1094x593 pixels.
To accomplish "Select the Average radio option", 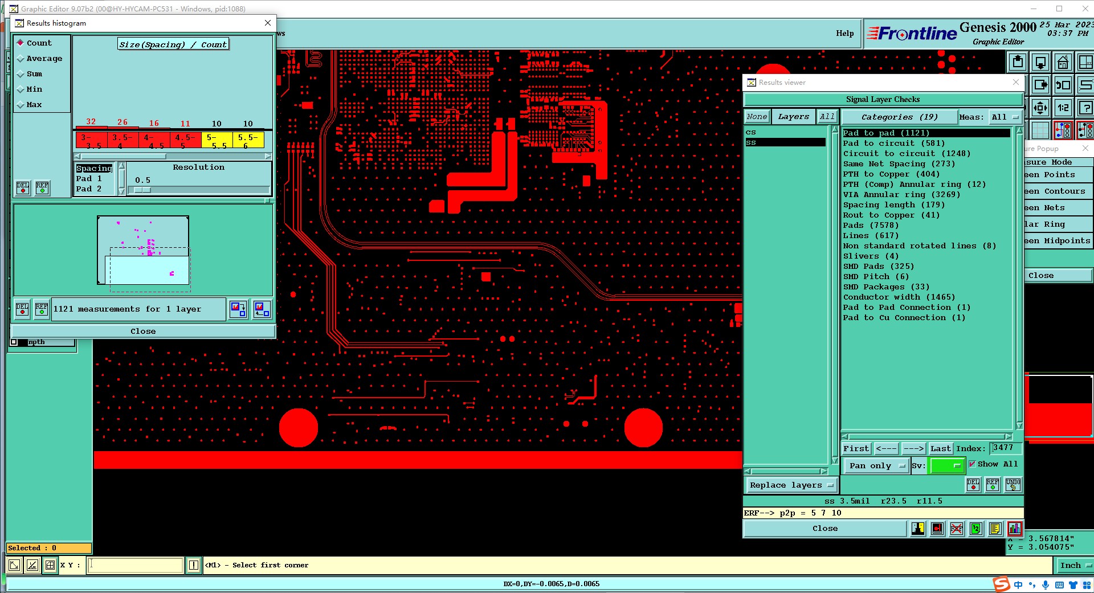I will click(39, 59).
